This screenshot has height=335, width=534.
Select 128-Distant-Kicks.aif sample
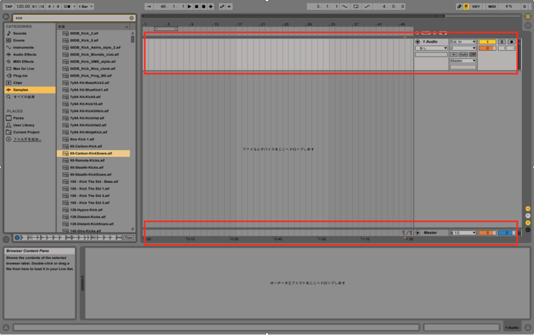[x=93, y=217]
